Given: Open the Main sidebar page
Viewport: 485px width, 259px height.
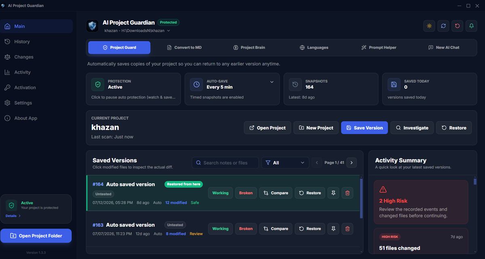Looking at the screenshot, I should pyautogui.click(x=36, y=26).
